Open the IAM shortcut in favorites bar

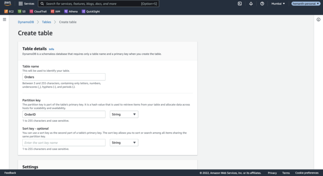55,11
